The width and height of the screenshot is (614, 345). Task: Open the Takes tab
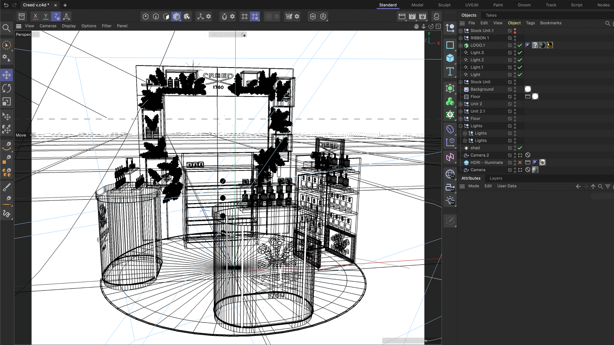tap(491, 15)
